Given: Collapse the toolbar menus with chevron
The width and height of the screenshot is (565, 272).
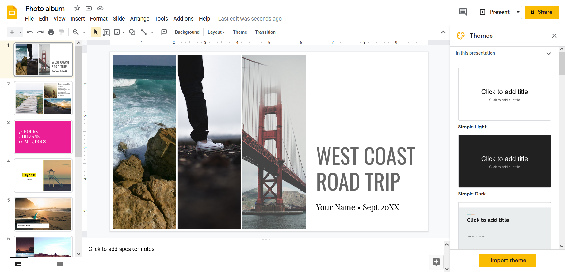Looking at the screenshot, I should 443,32.
